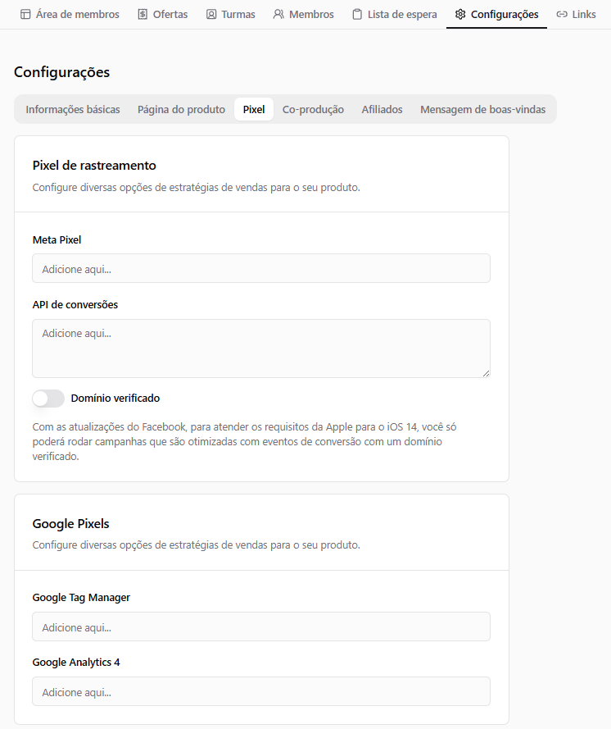Focus the Meta Pixel input field

[x=261, y=268]
